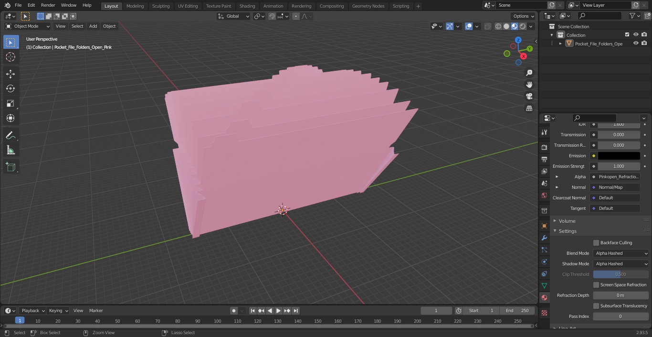Activate the Scale tool
The width and height of the screenshot is (652, 337).
[11, 103]
